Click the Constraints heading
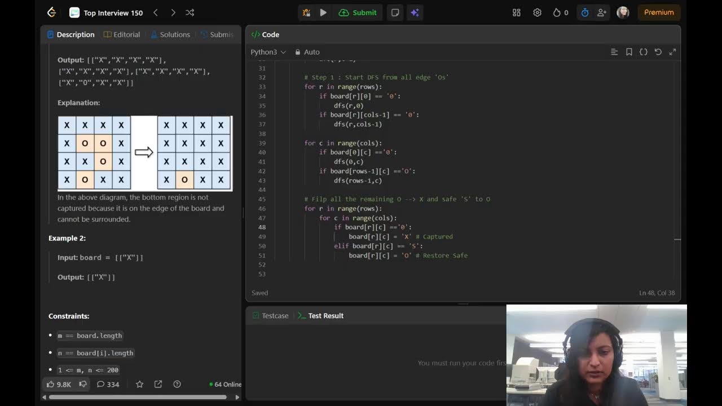Image resolution: width=722 pixels, height=406 pixels. 69,316
